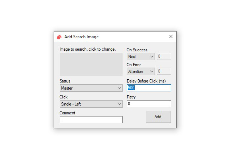Click the Add Search Image title text
Screen dimensions: 231x159
pyautogui.click(x=81, y=37)
